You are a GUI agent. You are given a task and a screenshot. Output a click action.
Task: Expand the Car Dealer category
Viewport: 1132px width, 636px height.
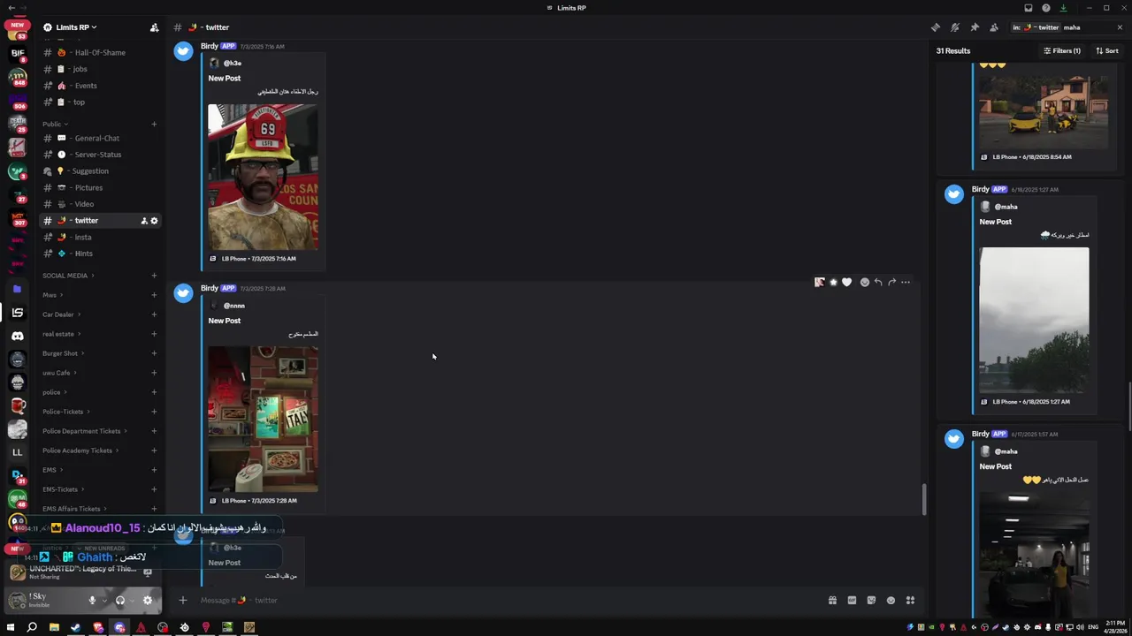tap(61, 314)
